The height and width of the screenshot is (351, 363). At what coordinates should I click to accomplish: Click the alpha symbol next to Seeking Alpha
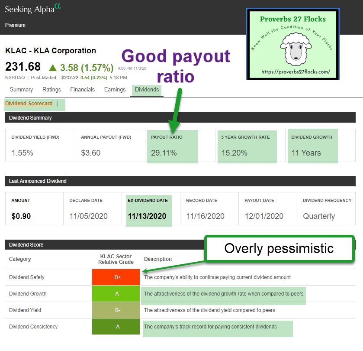coord(58,6)
